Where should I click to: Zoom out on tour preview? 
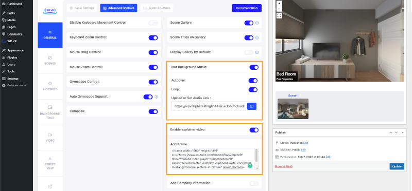tap(279, 9)
